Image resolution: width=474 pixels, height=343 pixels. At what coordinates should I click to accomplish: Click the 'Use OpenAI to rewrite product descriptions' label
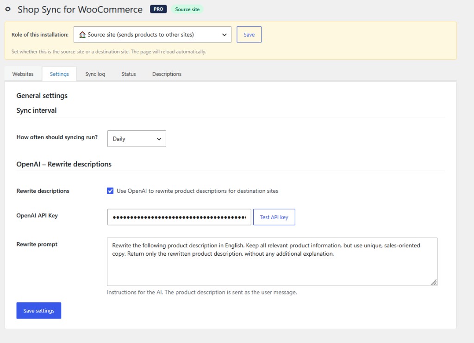tap(197, 191)
